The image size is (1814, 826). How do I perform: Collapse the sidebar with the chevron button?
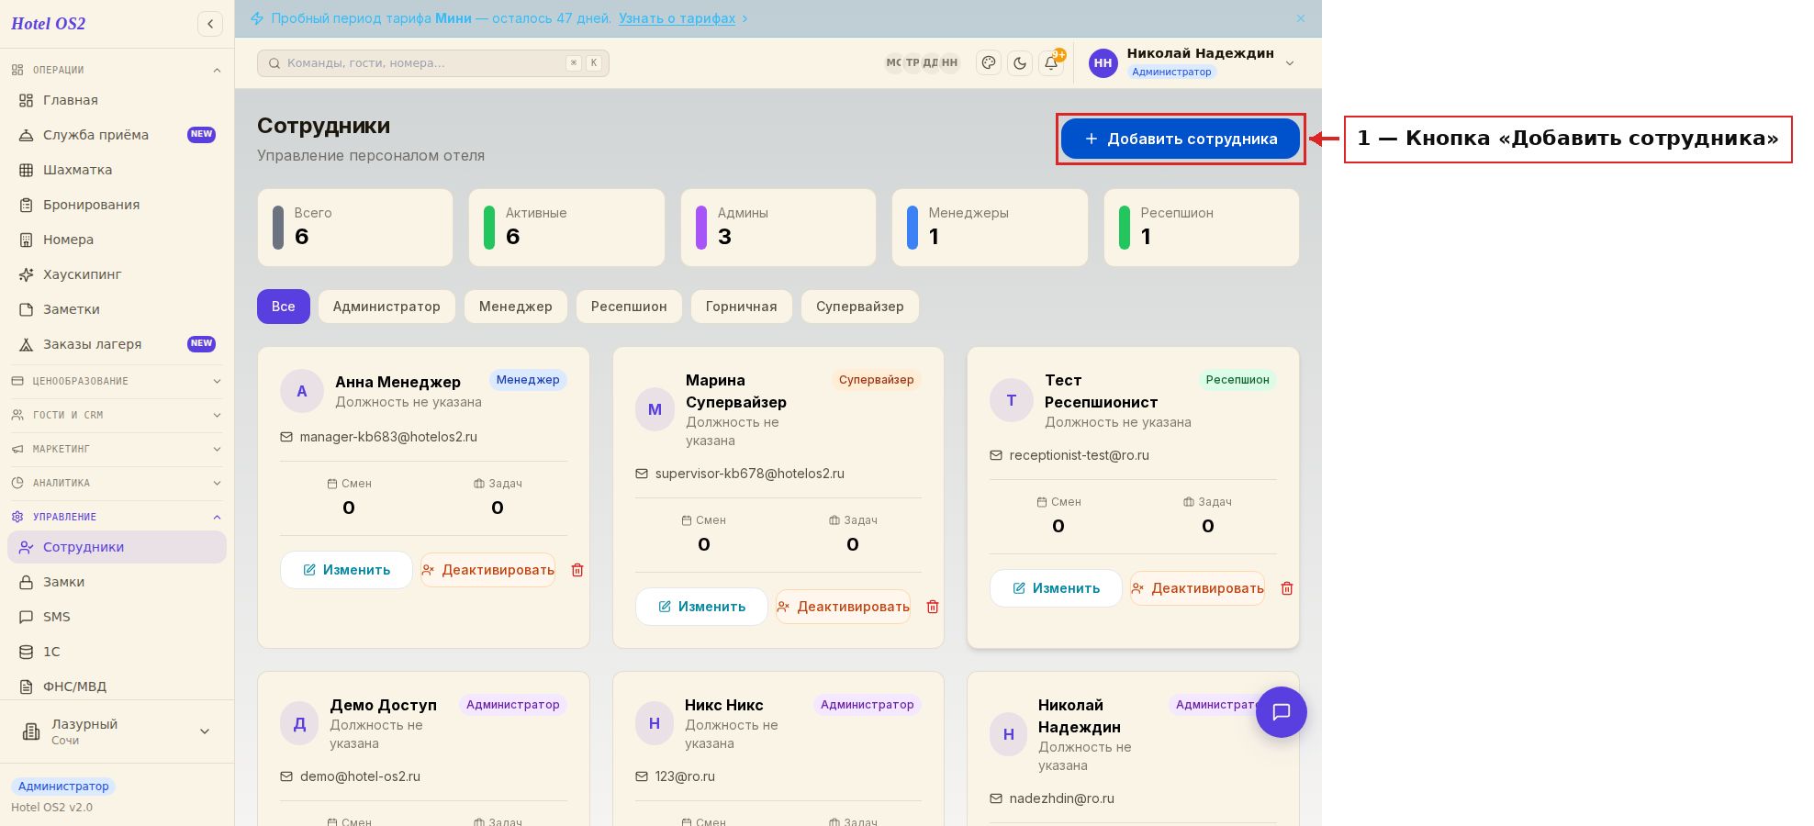pyautogui.click(x=210, y=24)
